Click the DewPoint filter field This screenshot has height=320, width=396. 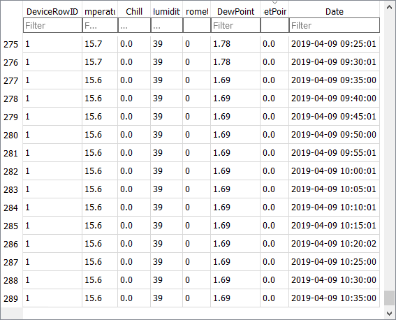coord(235,25)
